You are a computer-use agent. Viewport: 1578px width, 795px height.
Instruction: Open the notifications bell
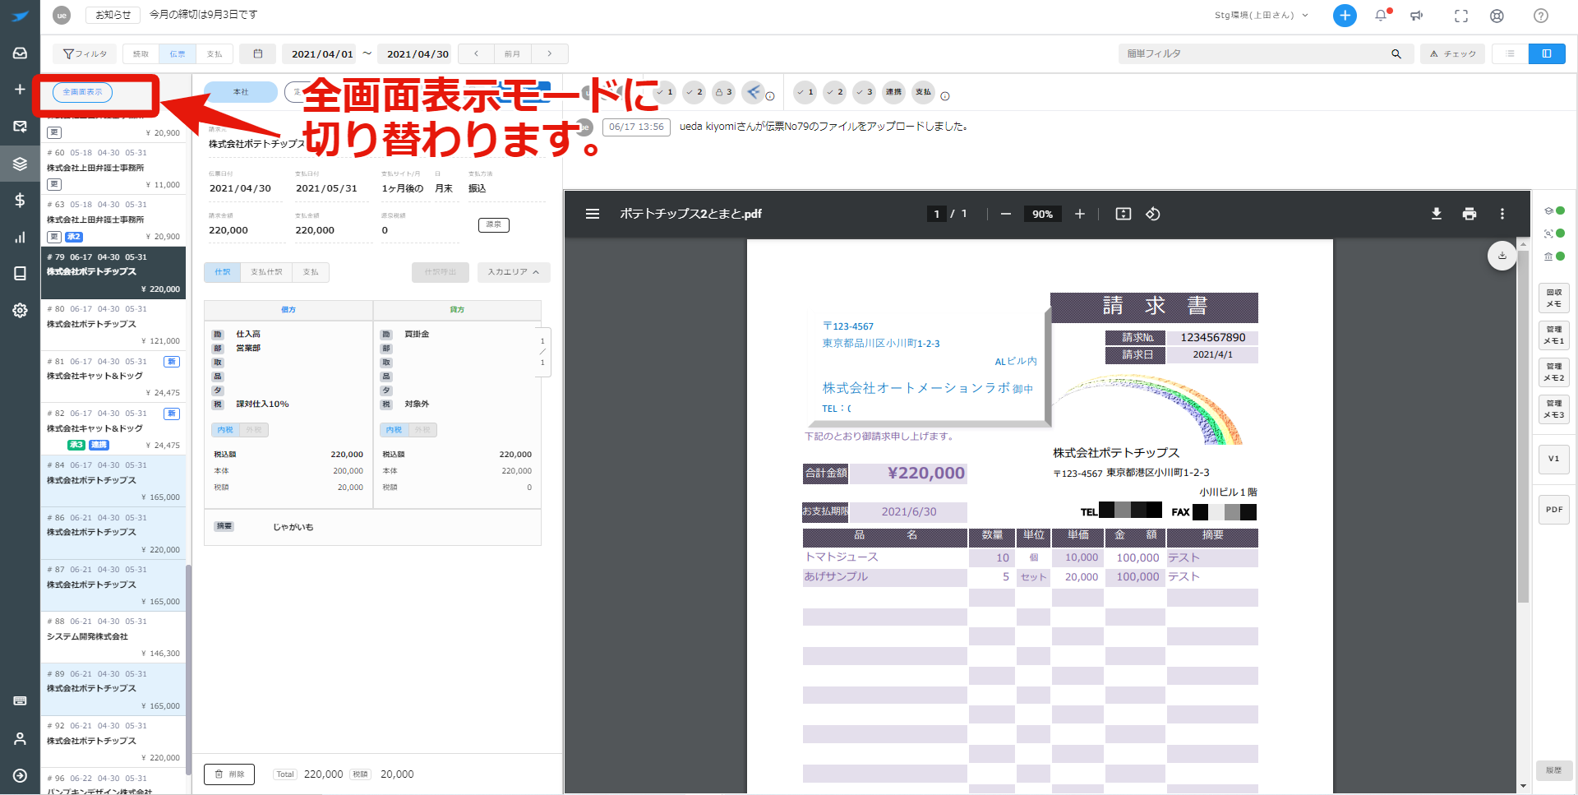pos(1381,16)
